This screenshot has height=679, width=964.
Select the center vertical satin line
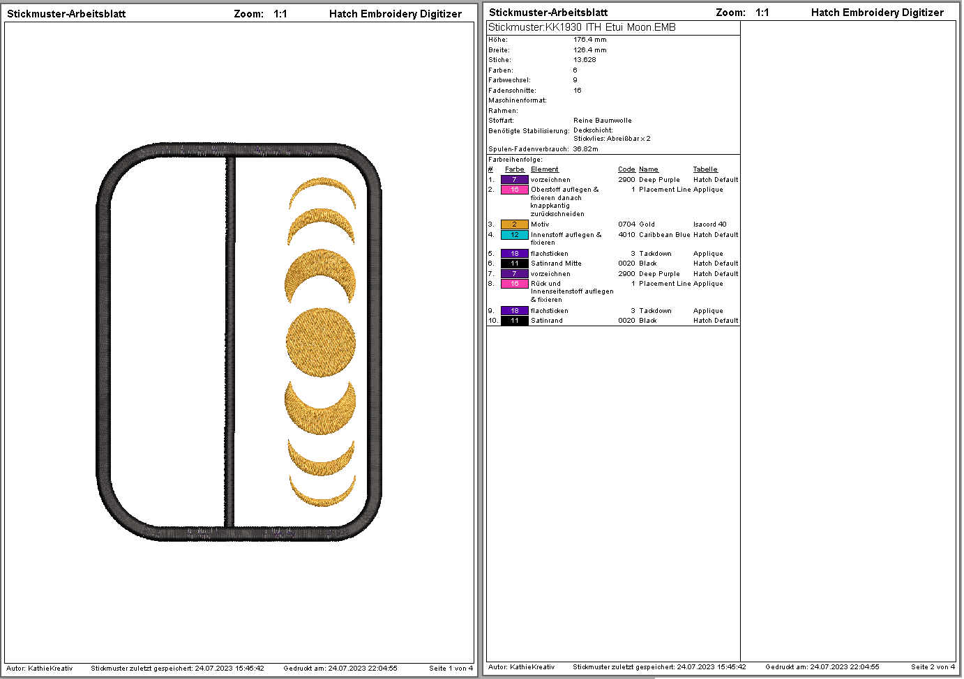coord(229,342)
